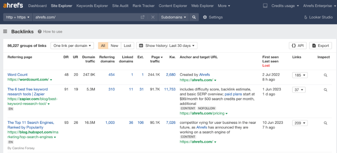Viewport: 337px width, 153px height.
Task: Select the All filter toggle
Action: [x=103, y=46]
